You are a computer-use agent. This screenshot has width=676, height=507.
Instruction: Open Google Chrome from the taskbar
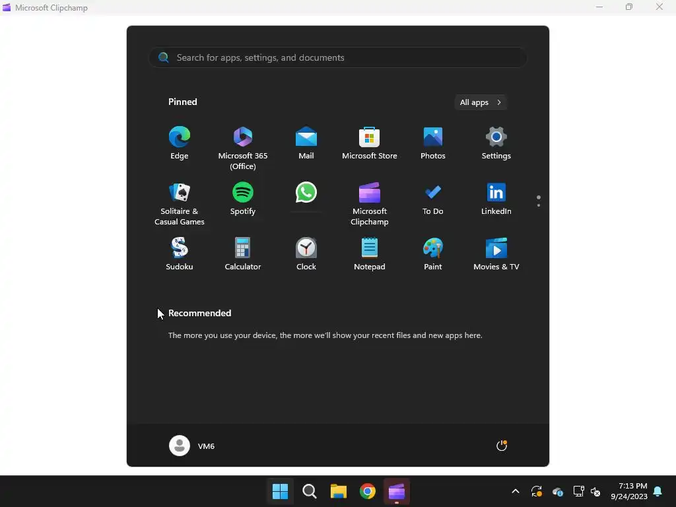[367, 491]
